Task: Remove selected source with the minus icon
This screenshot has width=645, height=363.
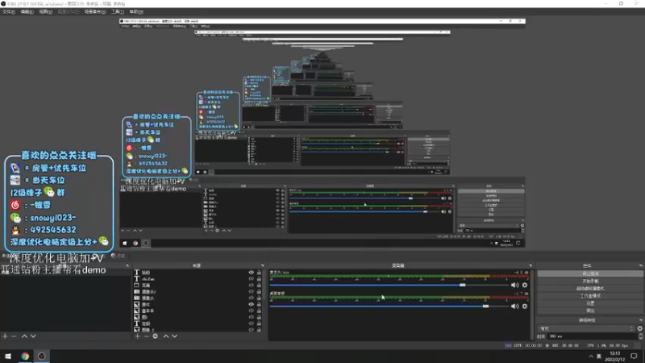Action: [146, 336]
